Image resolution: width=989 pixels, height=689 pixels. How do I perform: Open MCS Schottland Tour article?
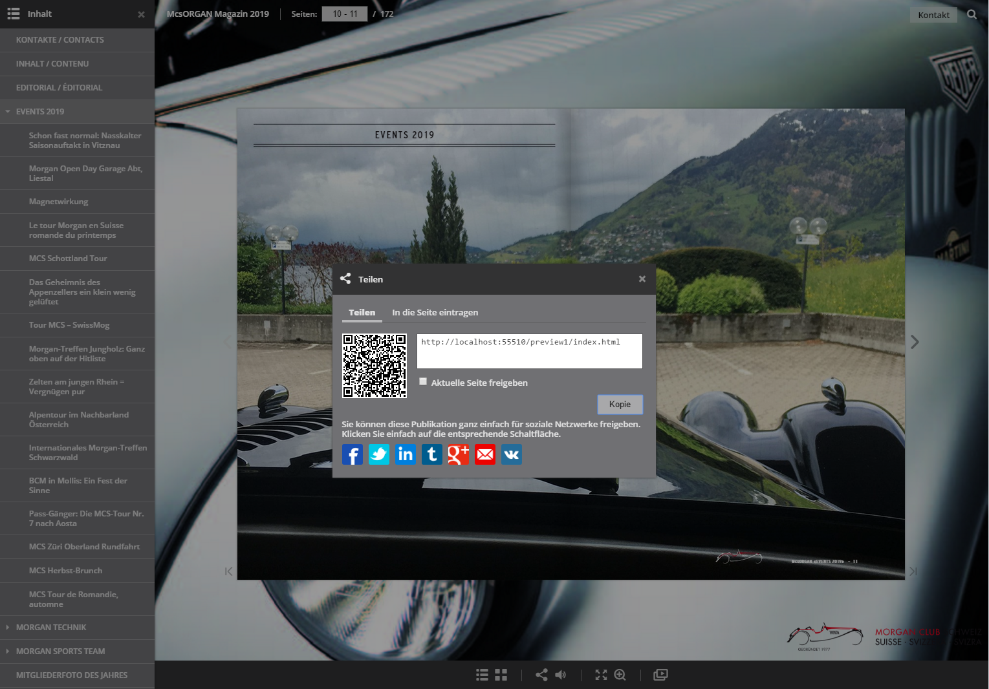pyautogui.click(x=77, y=259)
